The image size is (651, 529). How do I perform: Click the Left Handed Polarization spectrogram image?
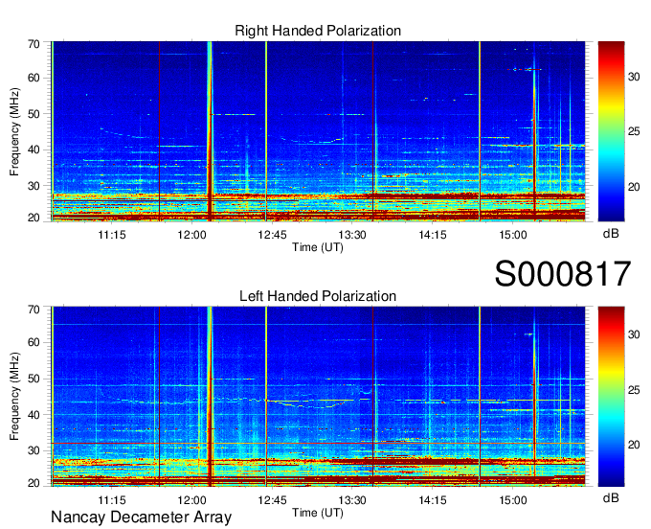click(x=318, y=397)
